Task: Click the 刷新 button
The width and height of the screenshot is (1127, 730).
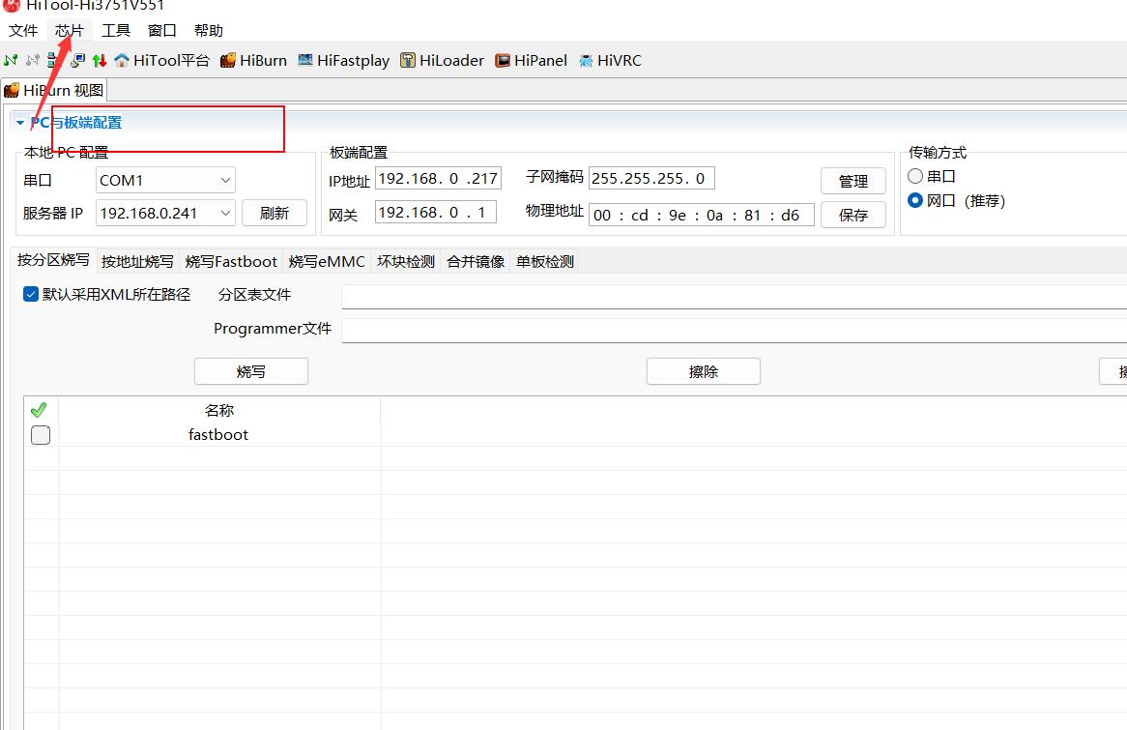Action: pyautogui.click(x=275, y=213)
